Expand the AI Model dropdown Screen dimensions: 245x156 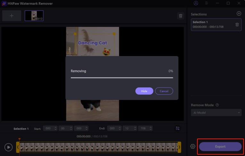(216, 112)
